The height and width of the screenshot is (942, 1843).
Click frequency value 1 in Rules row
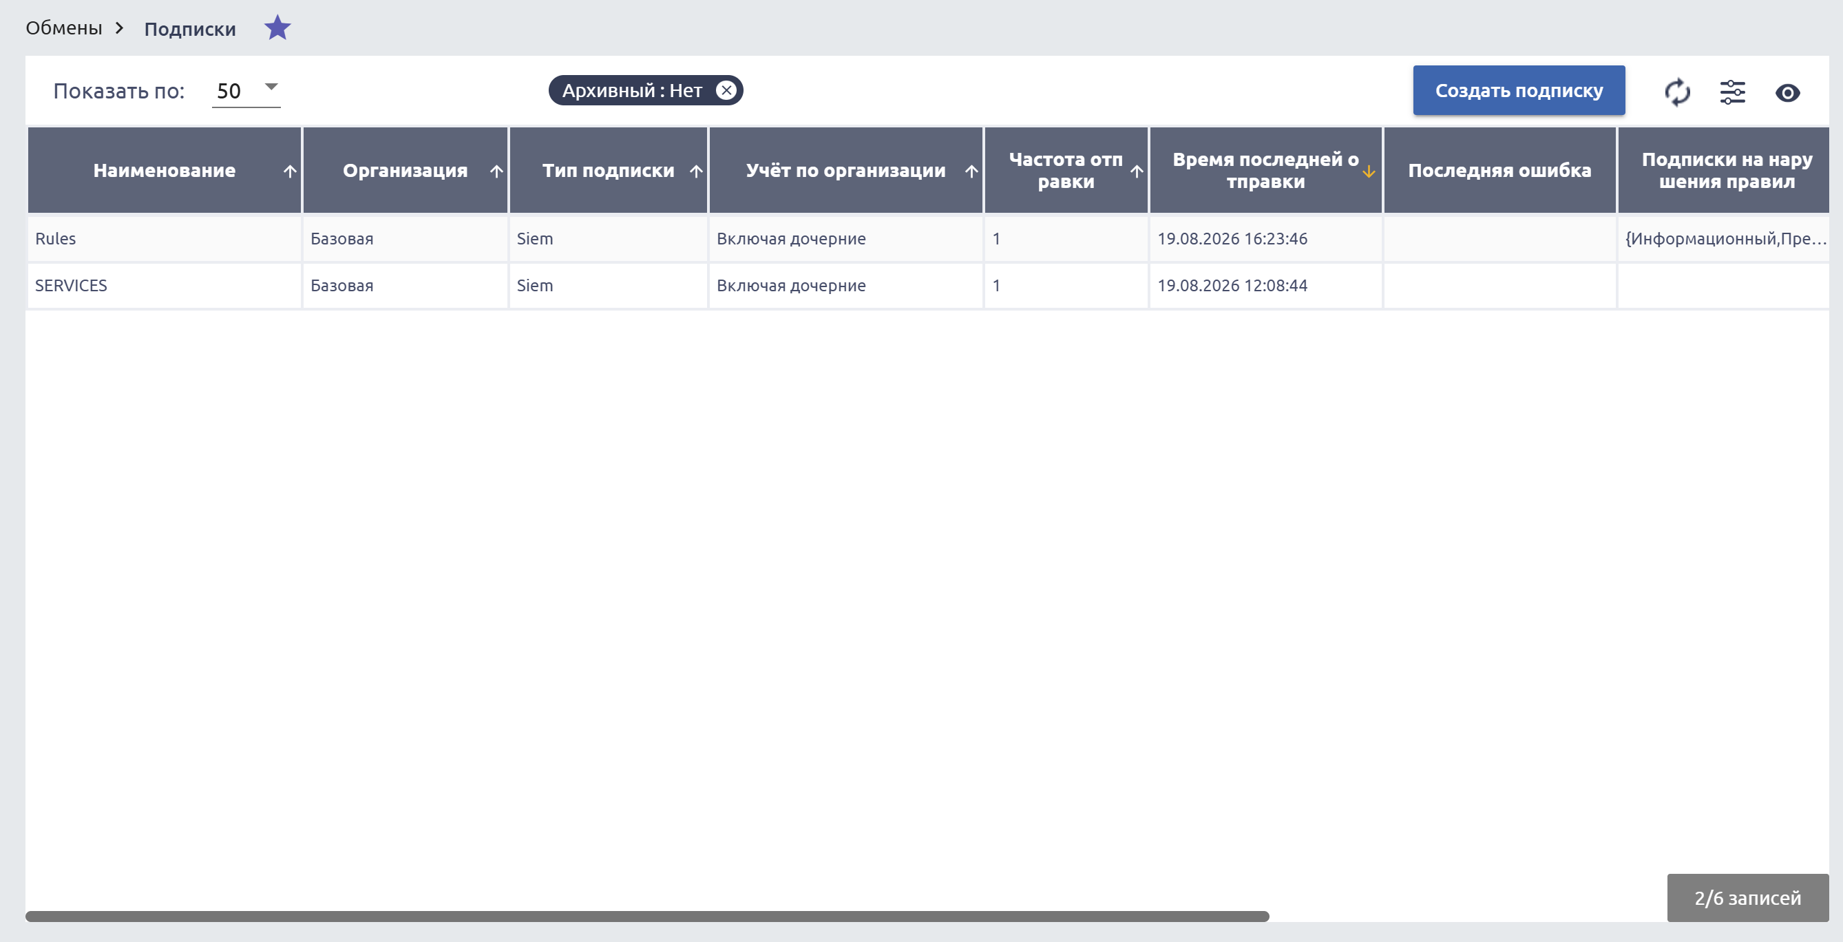point(996,238)
